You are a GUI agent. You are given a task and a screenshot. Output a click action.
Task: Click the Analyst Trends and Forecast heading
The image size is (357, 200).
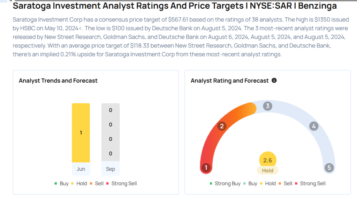(x=58, y=81)
